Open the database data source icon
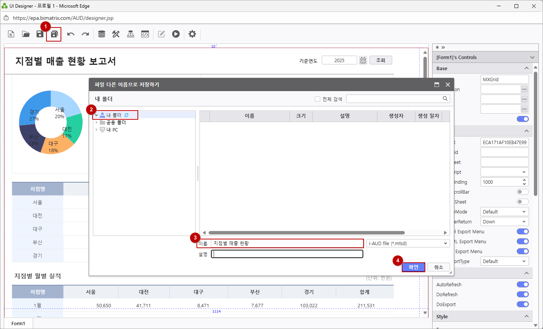Screen dimensions: 543x329 pyautogui.click(x=102, y=34)
